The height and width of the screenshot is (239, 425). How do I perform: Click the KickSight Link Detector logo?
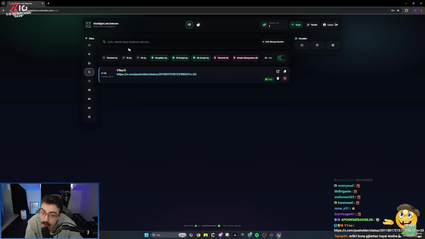88,25
